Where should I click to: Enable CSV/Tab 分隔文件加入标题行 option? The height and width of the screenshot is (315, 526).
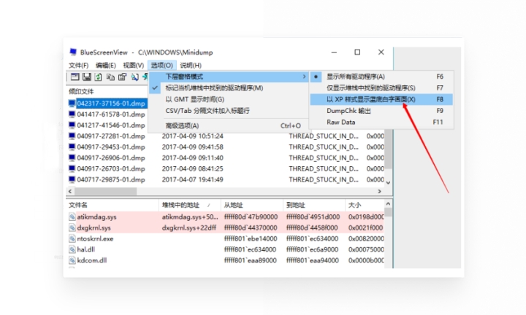tap(228, 111)
